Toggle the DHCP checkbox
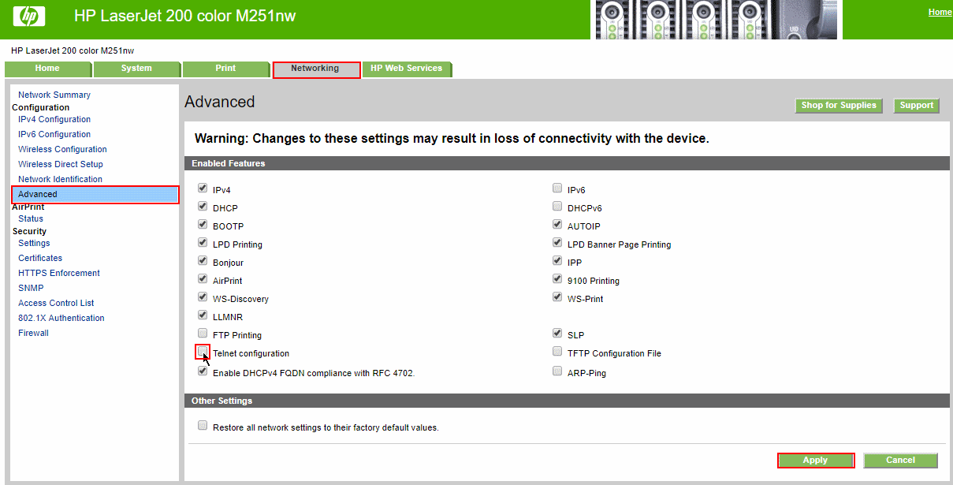This screenshot has height=485, width=953. (x=203, y=207)
